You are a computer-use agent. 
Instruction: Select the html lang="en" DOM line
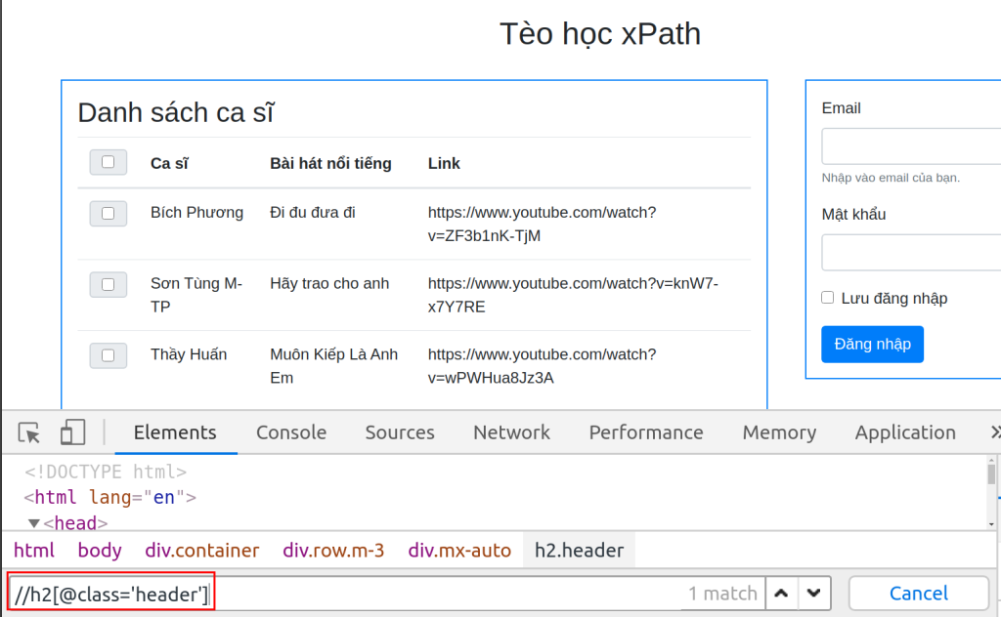click(x=109, y=497)
